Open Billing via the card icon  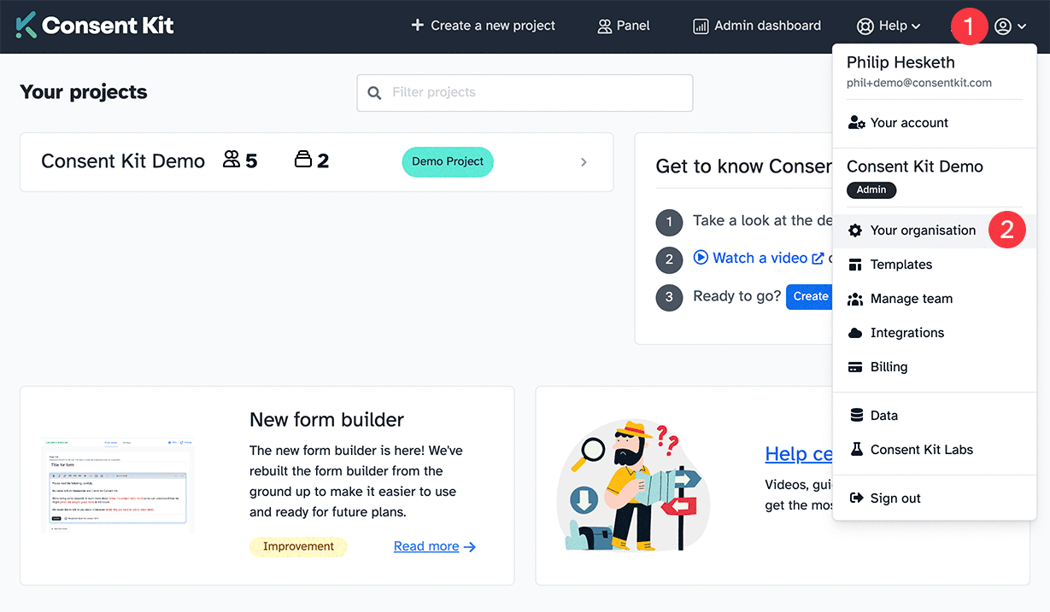point(853,367)
